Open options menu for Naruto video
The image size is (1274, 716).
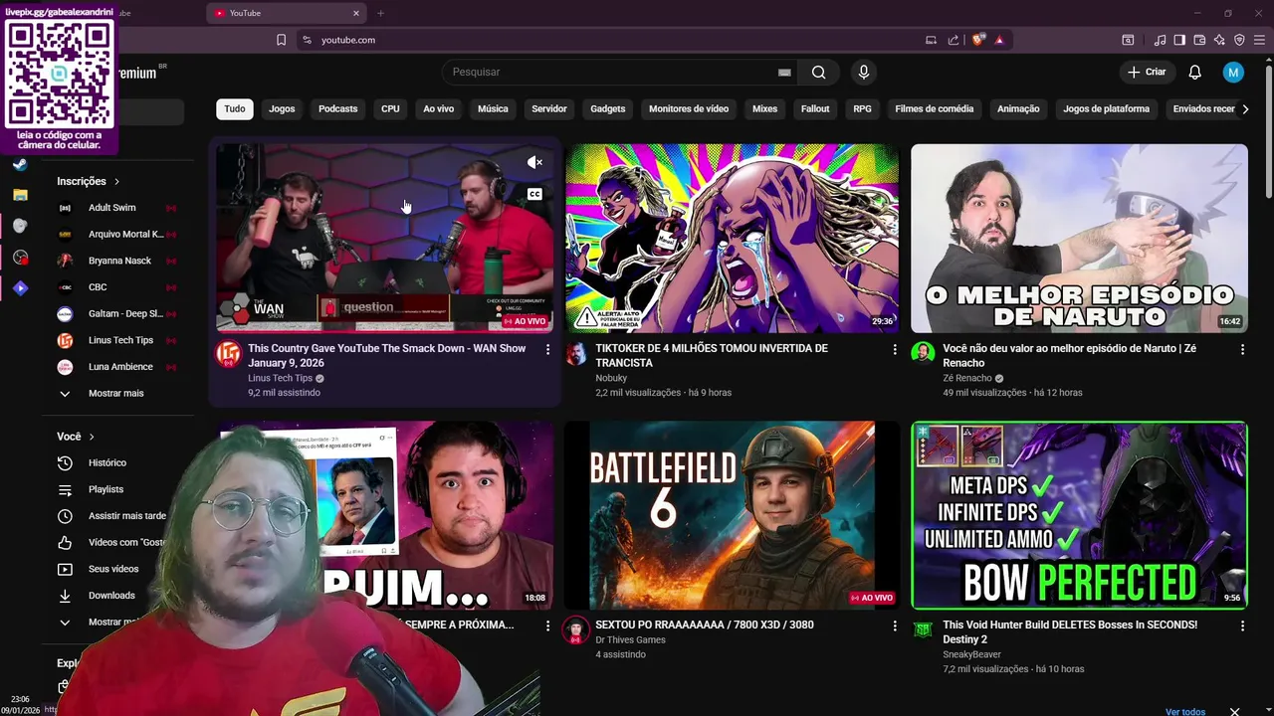click(x=1242, y=349)
